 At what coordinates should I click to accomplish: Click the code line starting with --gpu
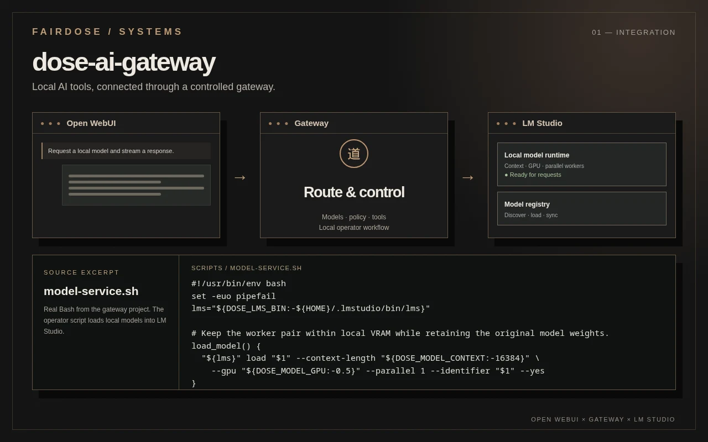(378, 371)
